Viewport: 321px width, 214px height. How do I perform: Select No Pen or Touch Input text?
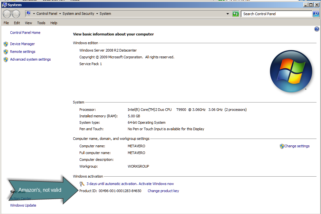[x=166, y=129]
